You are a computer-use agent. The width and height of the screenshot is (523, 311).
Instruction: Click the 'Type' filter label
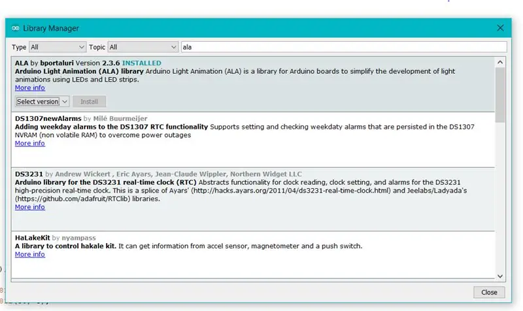coord(19,47)
